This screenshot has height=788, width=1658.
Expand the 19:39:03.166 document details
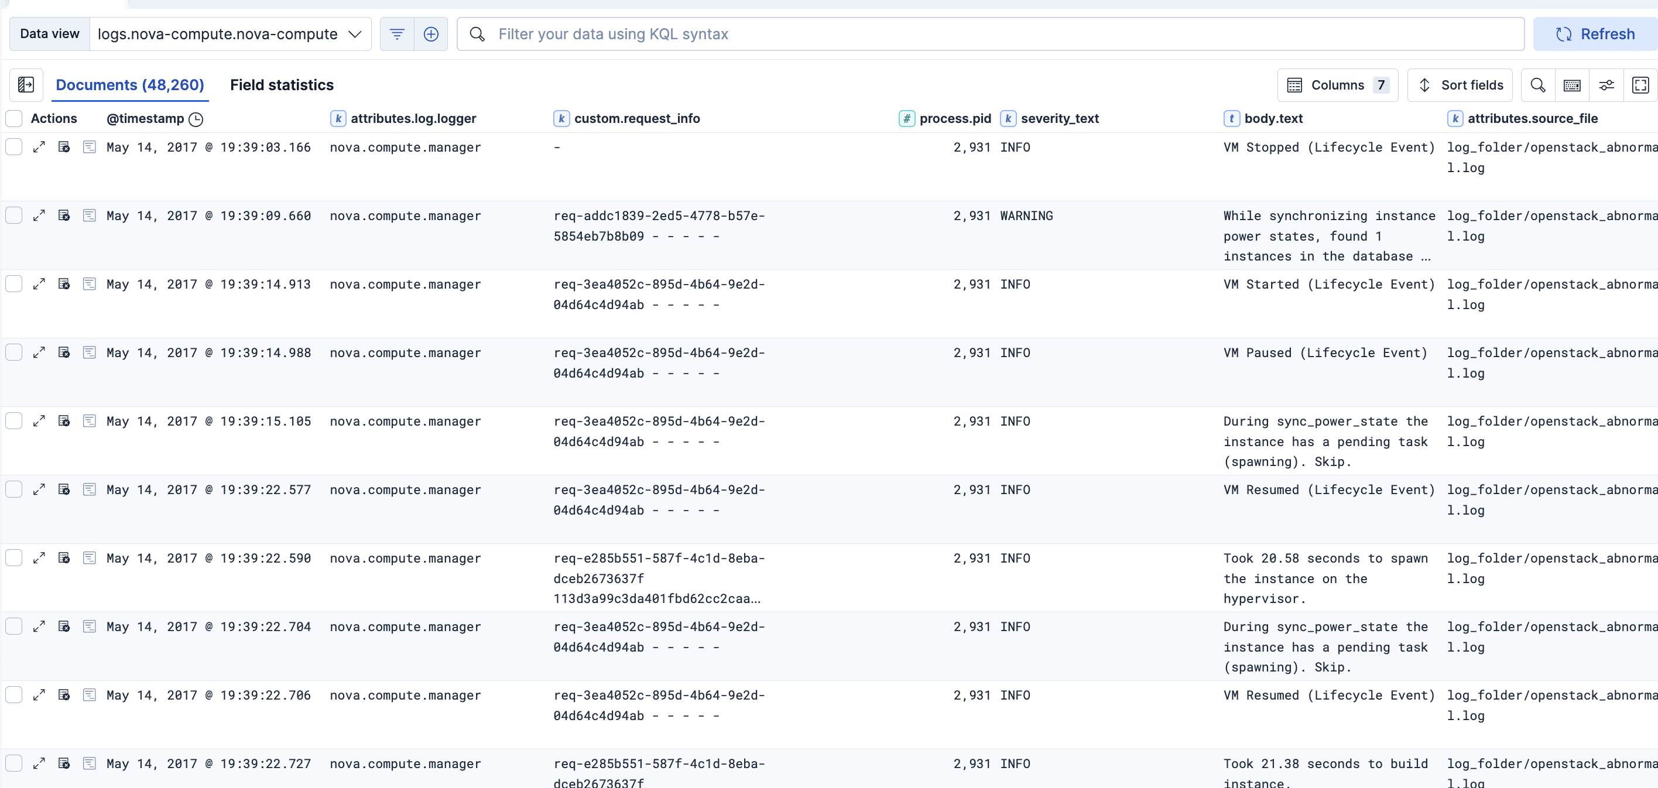(39, 148)
